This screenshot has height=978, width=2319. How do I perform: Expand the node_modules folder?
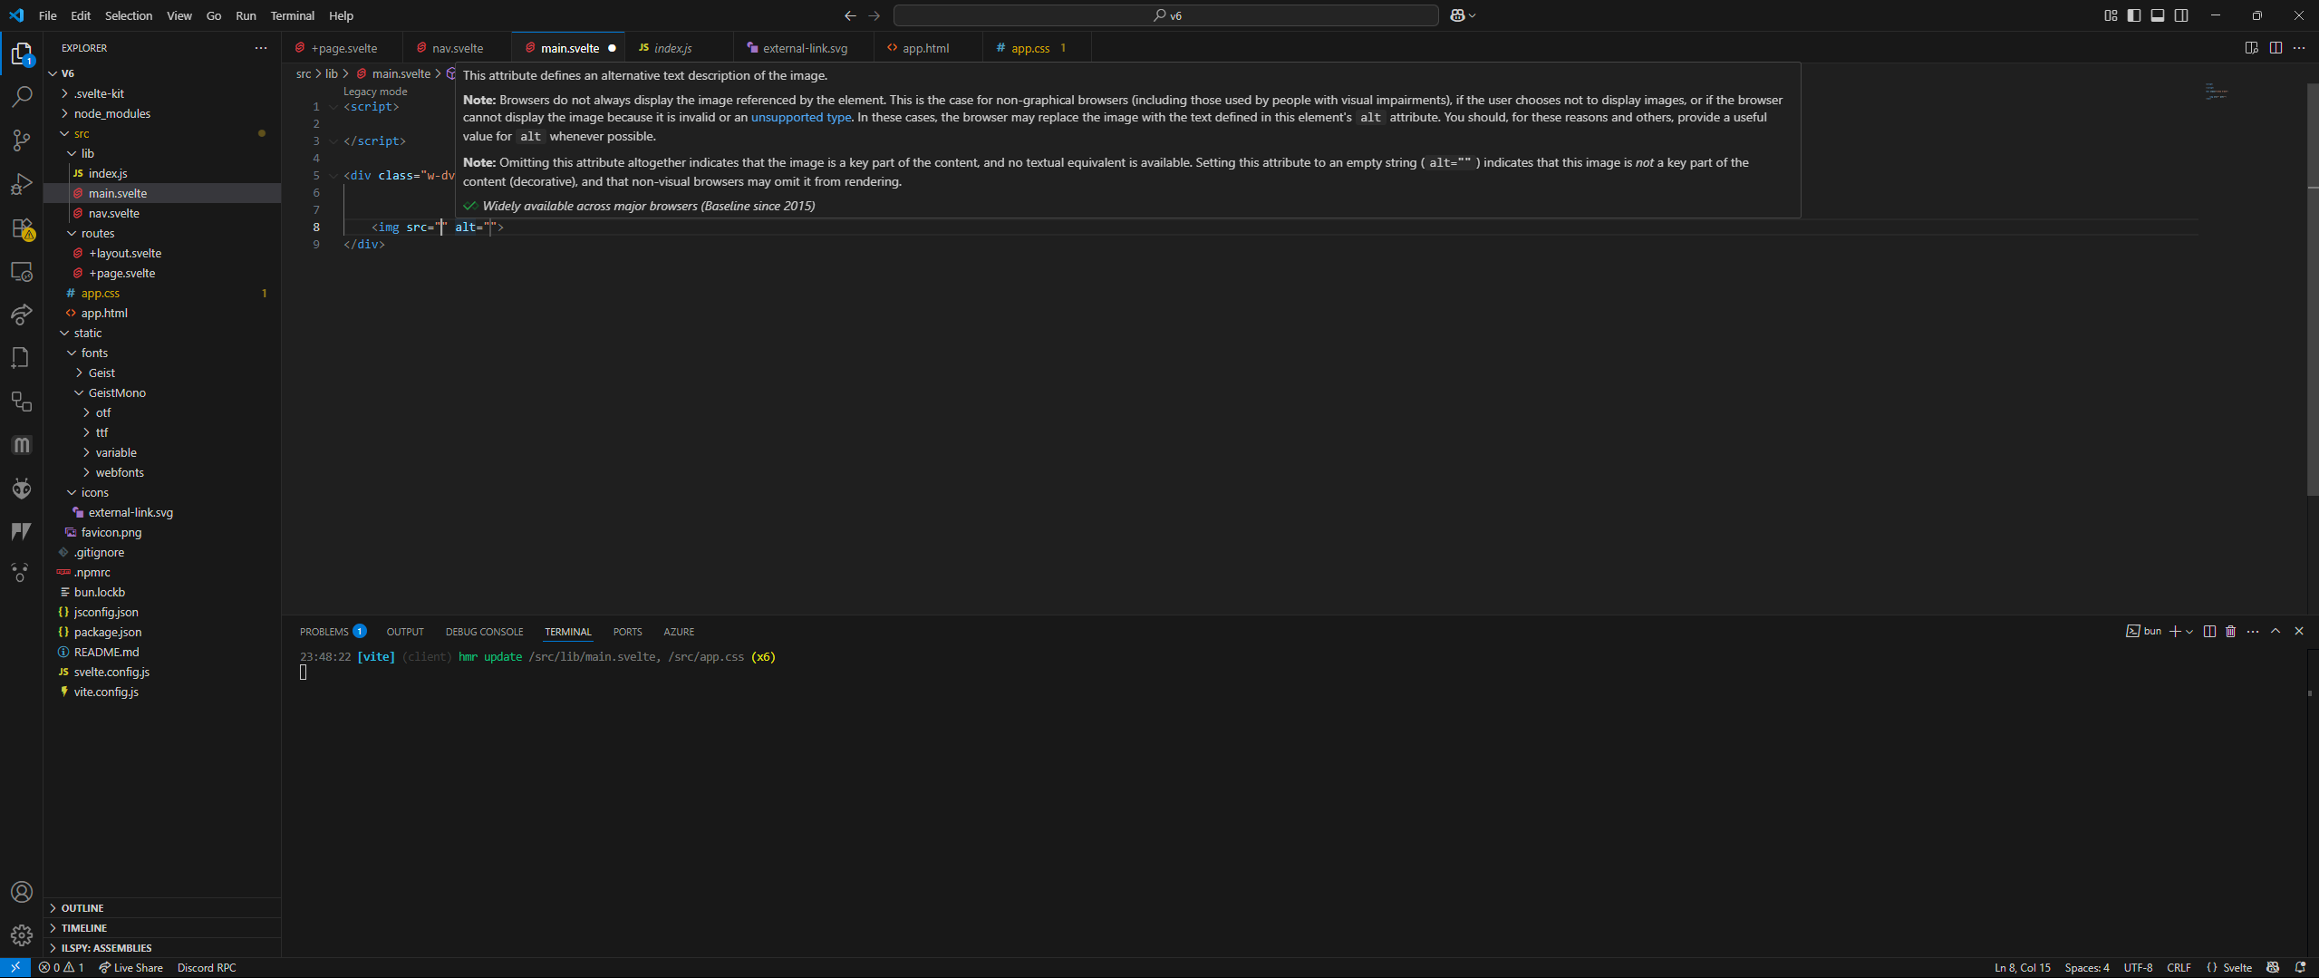coord(112,113)
